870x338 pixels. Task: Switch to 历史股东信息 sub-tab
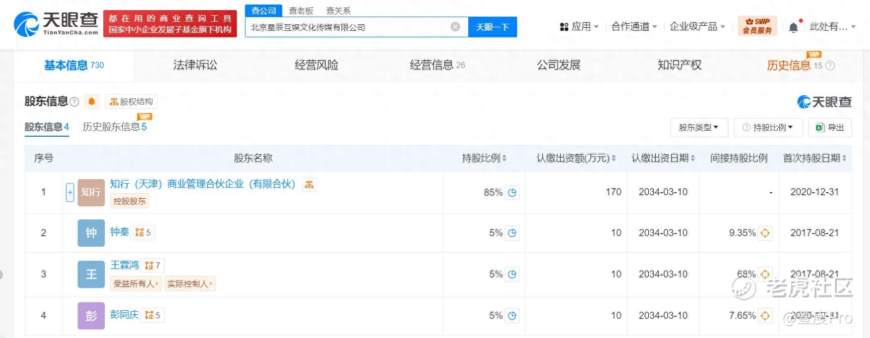[114, 127]
